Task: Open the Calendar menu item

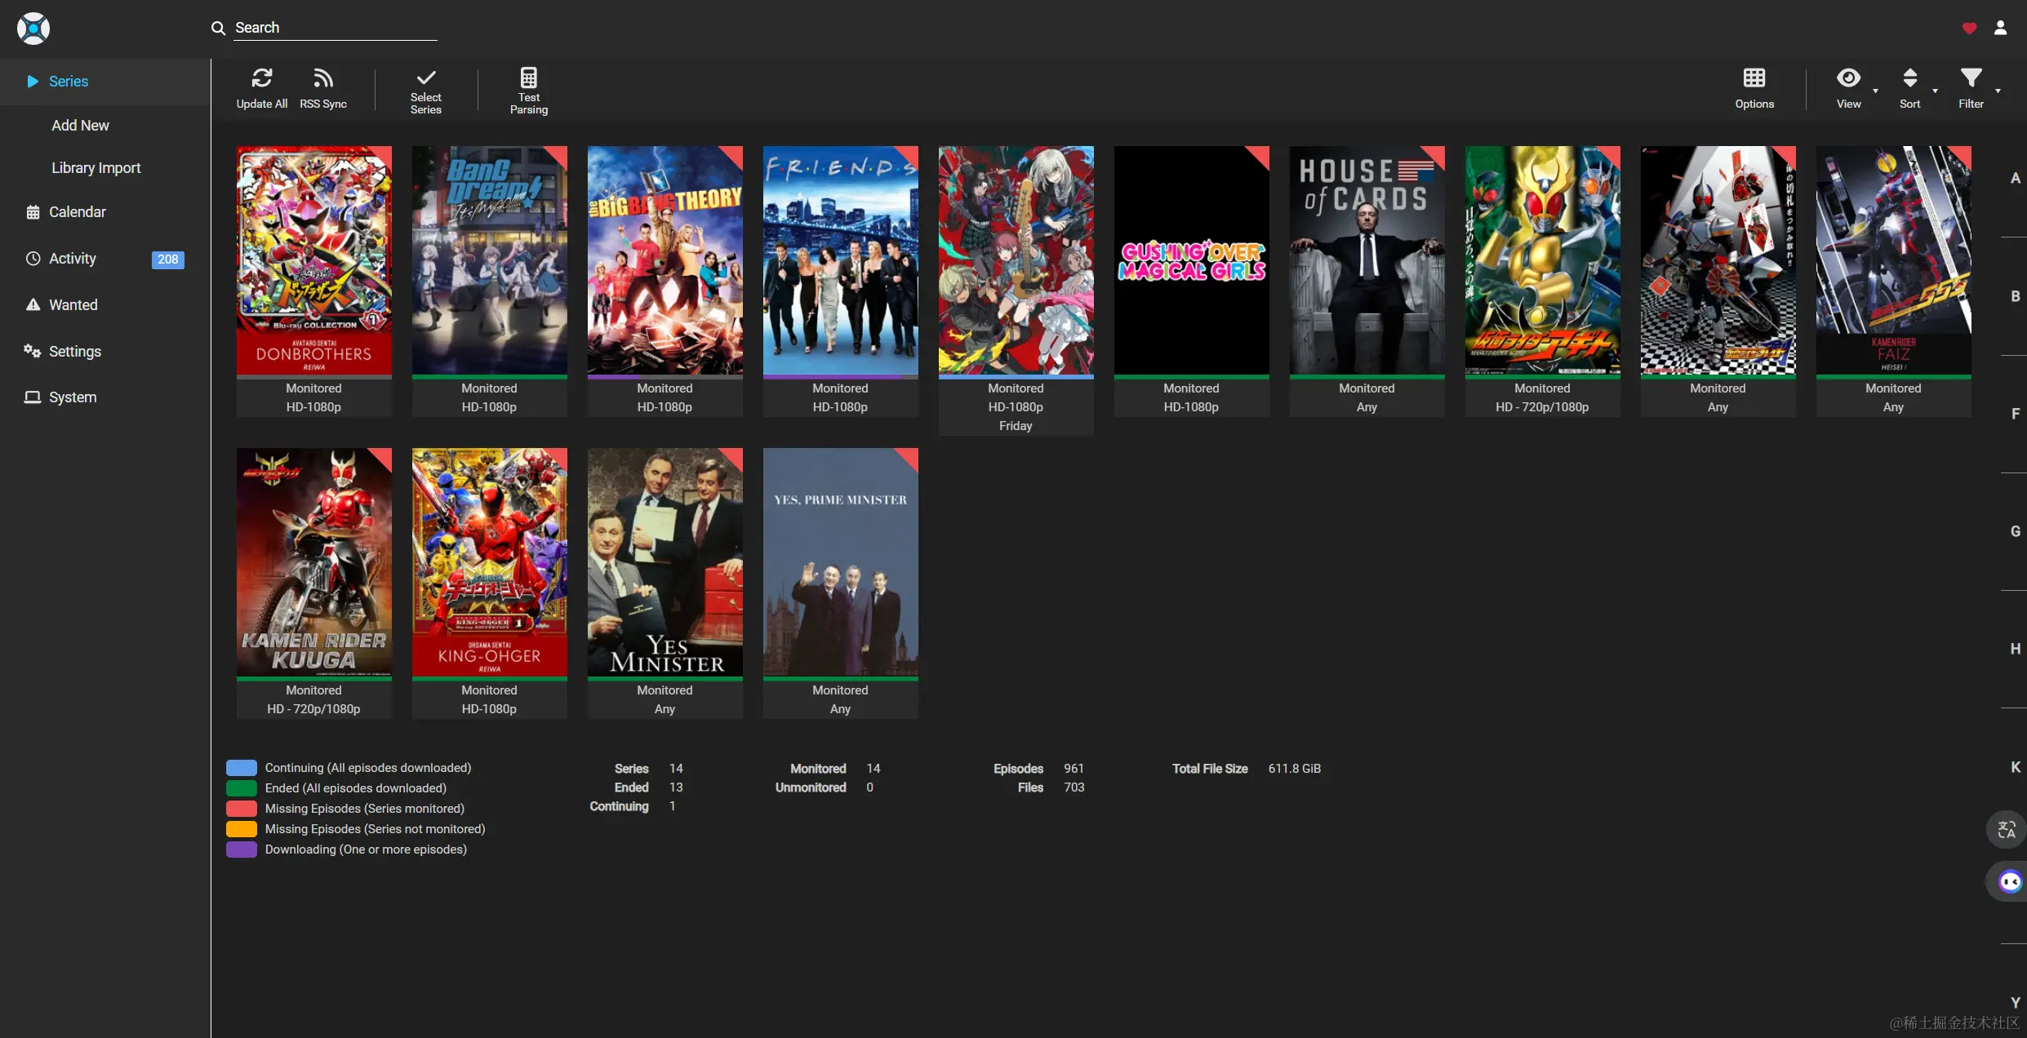Action: click(77, 212)
